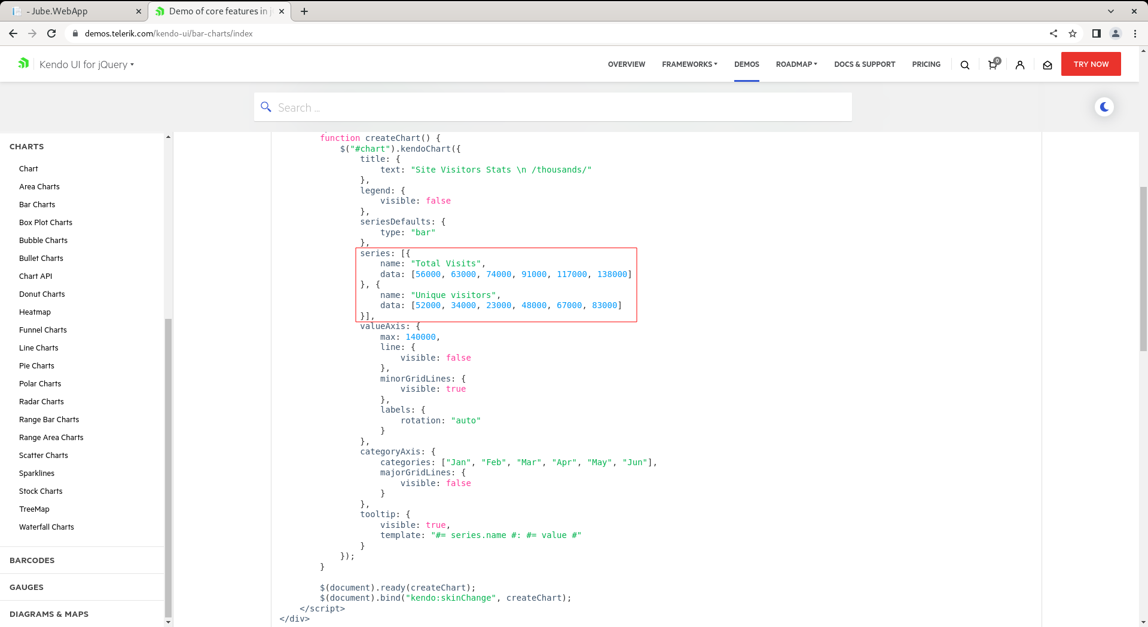Open the Line Charts demo link
1148x627 pixels.
pyautogui.click(x=39, y=348)
